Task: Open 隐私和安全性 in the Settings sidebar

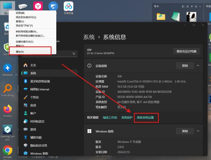Action: point(50,146)
